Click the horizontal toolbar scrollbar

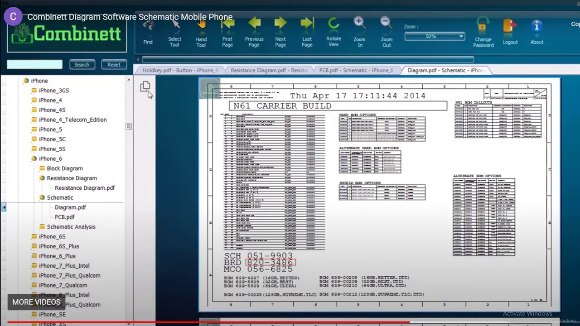point(308,59)
